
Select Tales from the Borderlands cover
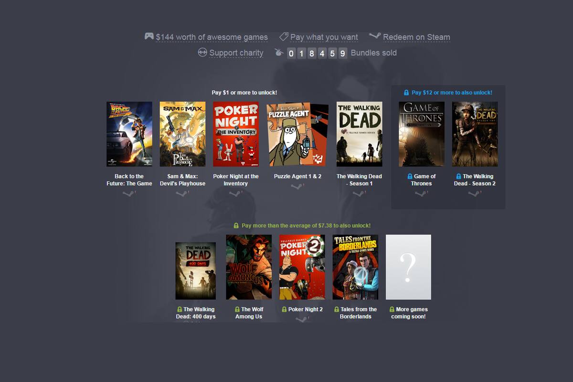(355, 267)
